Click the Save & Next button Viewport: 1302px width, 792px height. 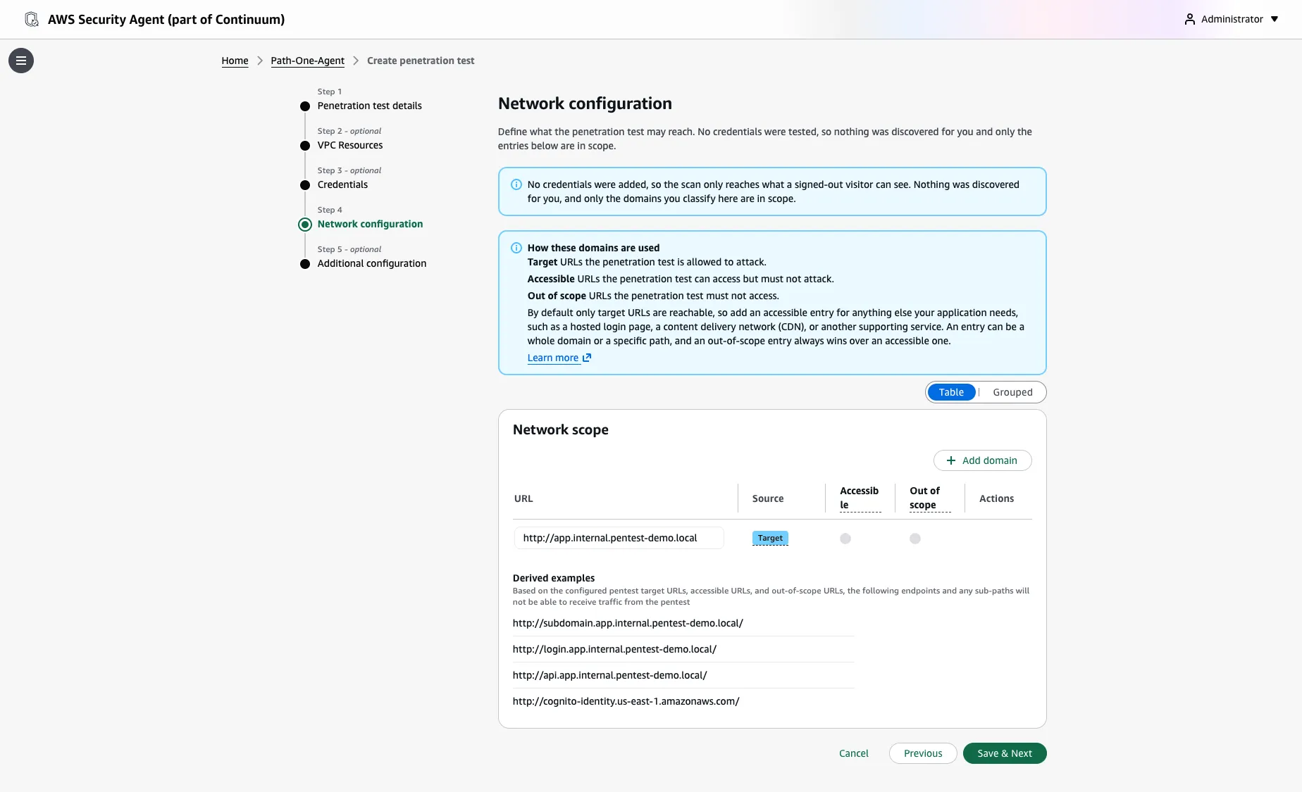click(1004, 753)
